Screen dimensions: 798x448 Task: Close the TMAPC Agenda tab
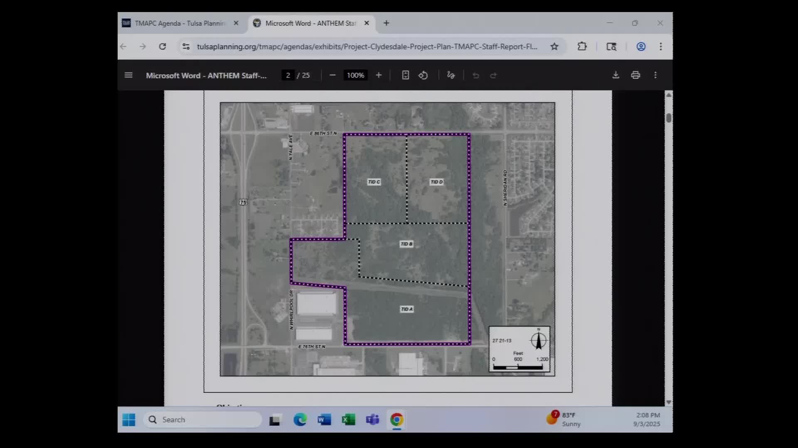click(236, 23)
